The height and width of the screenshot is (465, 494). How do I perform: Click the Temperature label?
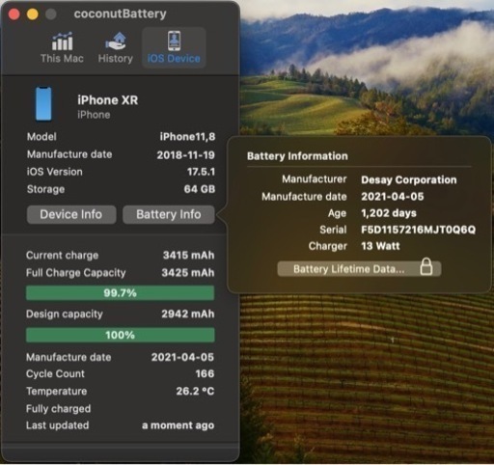(x=56, y=391)
